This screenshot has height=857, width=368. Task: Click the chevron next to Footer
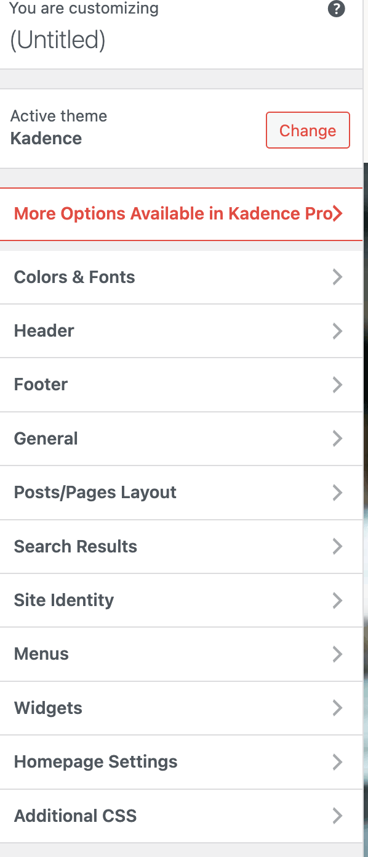(337, 385)
